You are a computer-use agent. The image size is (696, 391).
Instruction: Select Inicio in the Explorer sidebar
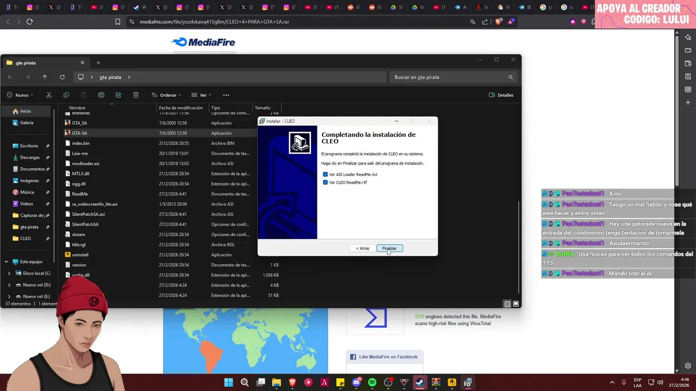pos(26,111)
